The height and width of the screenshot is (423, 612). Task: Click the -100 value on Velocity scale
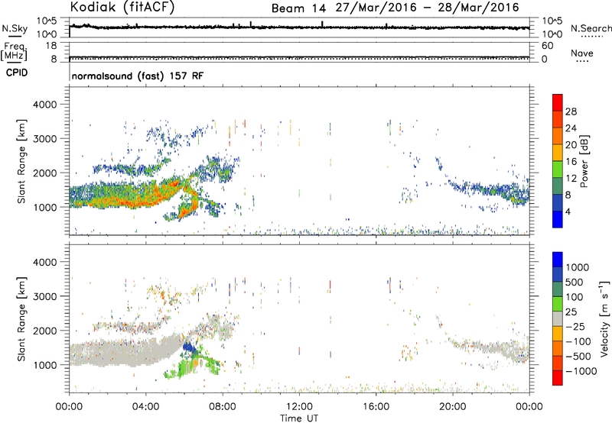[x=578, y=341]
